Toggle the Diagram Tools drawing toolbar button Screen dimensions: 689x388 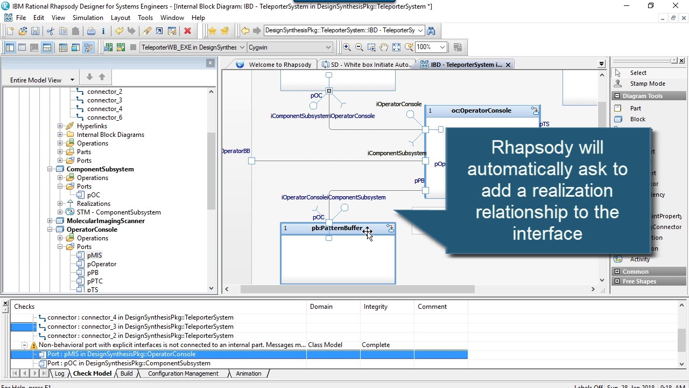pyautogui.click(x=89, y=47)
